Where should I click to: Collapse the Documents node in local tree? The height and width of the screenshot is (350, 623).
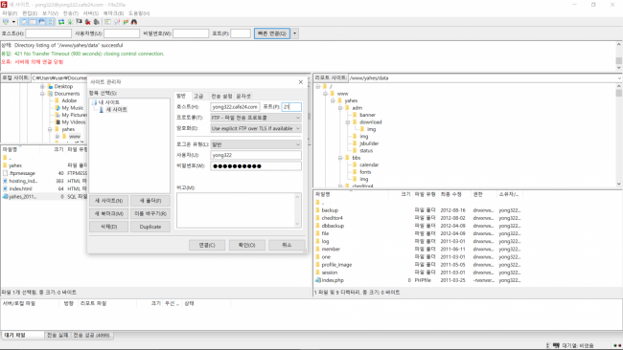pyautogui.click(x=42, y=94)
